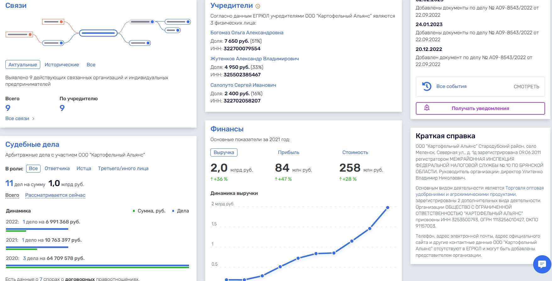Select the Выручка finance tab
The height and width of the screenshot is (281, 552).
[x=224, y=152]
